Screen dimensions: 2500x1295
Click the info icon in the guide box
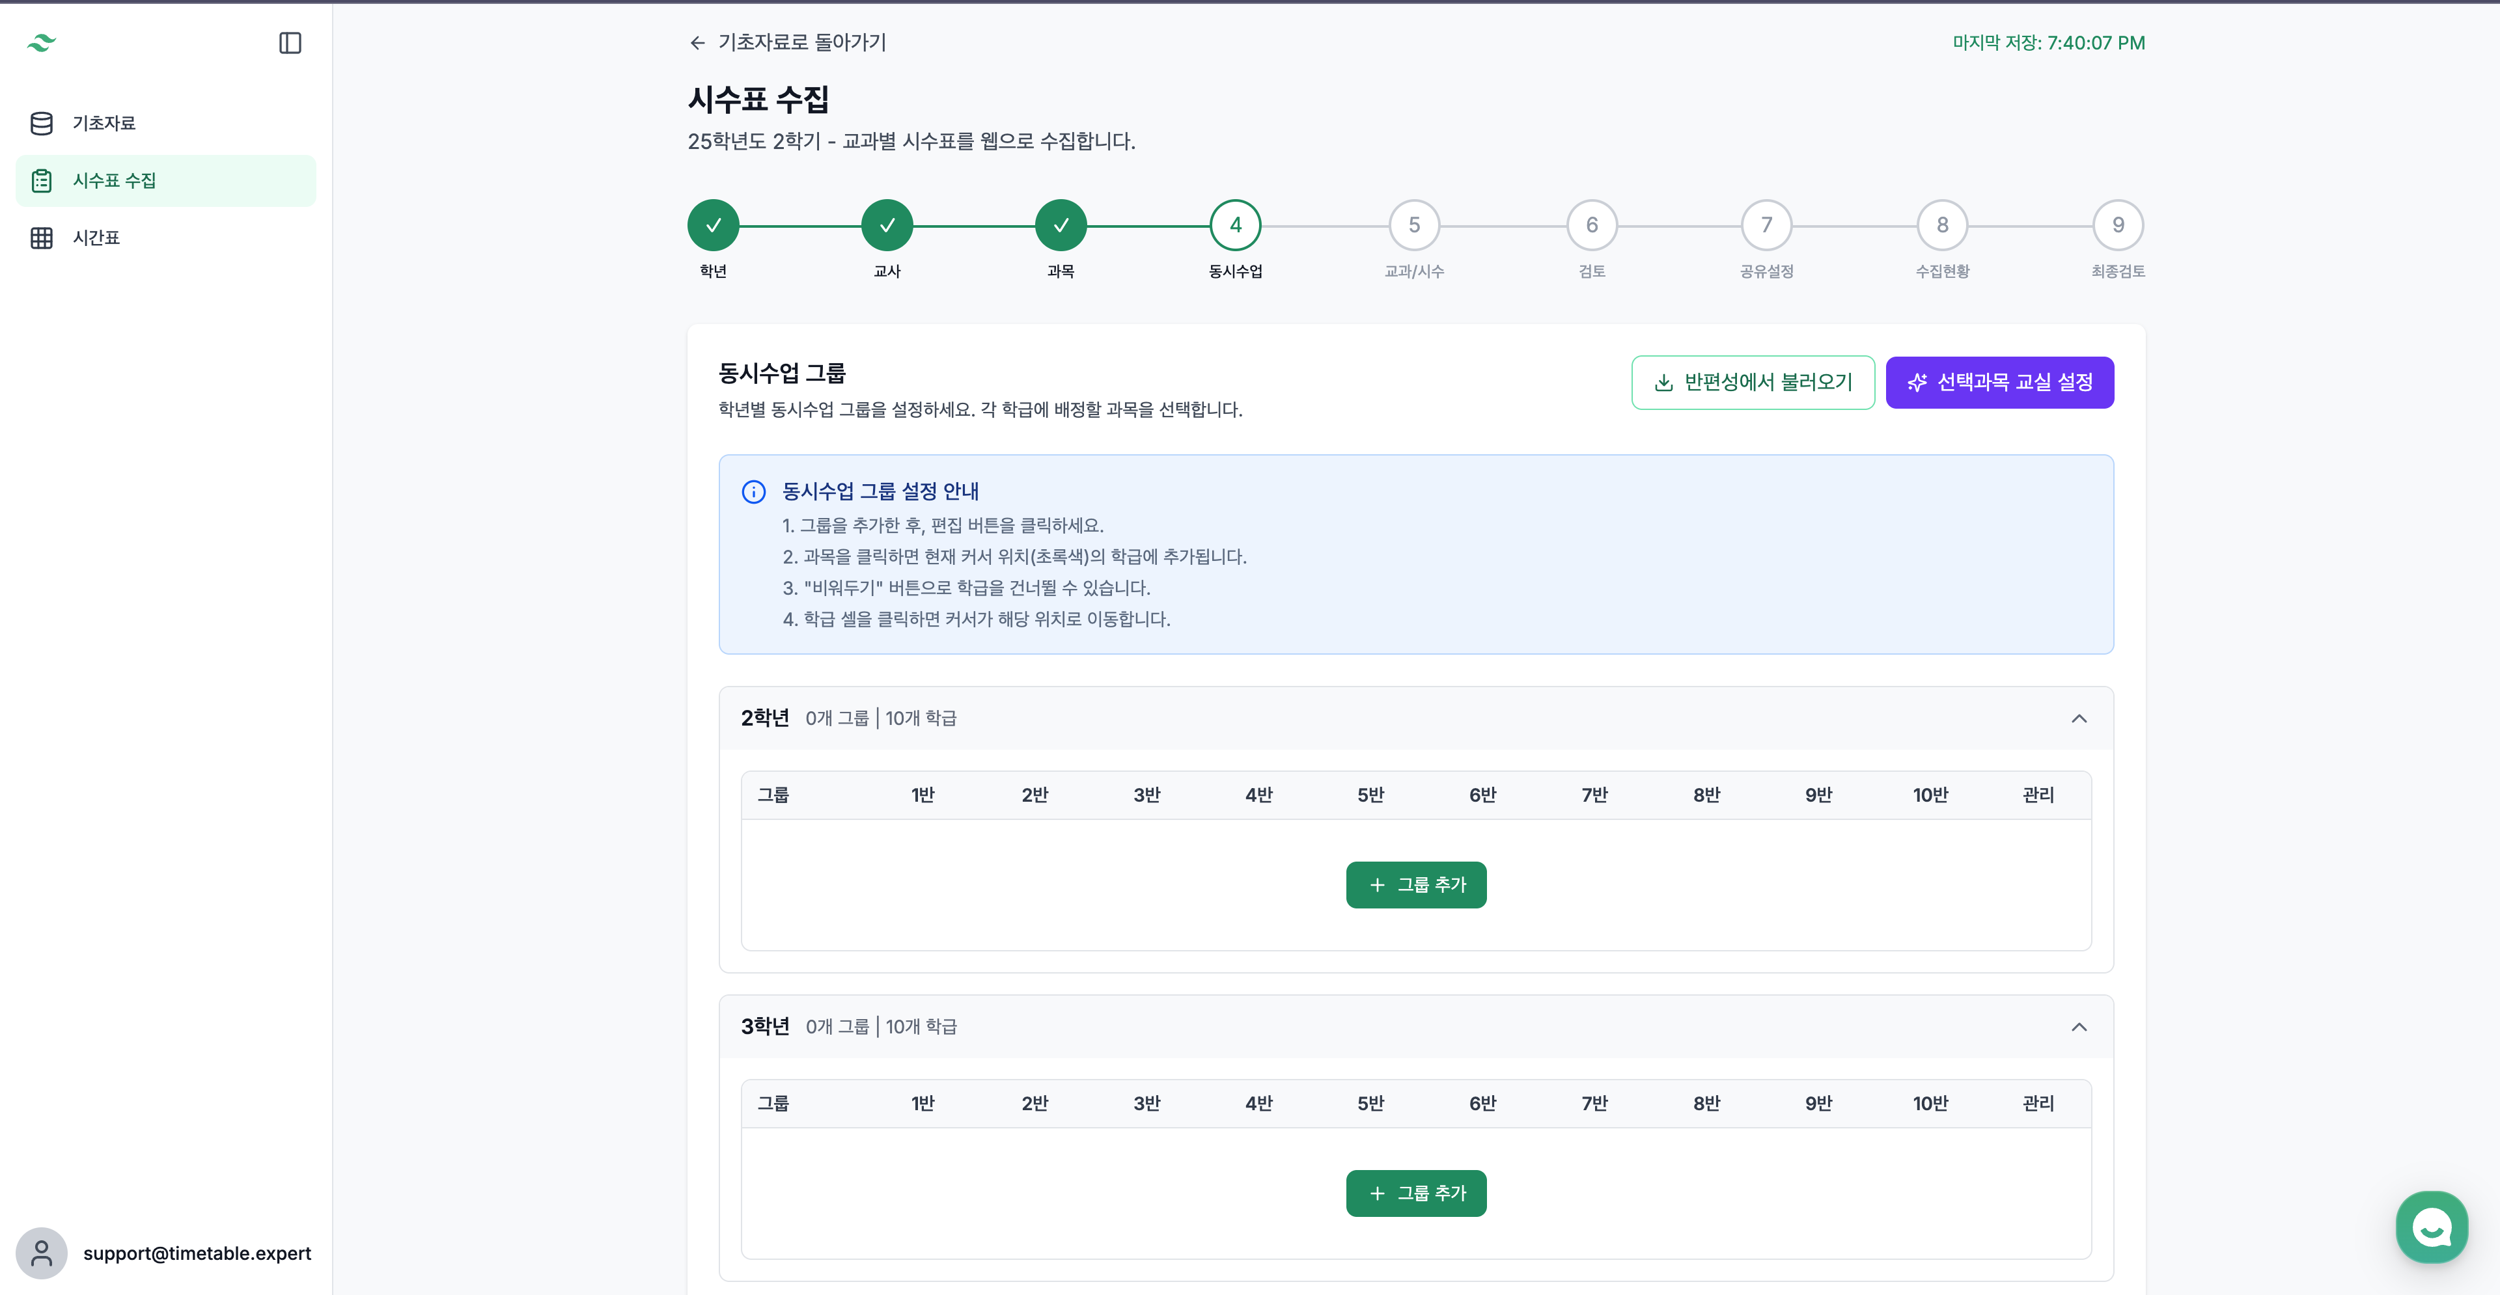[x=753, y=492]
